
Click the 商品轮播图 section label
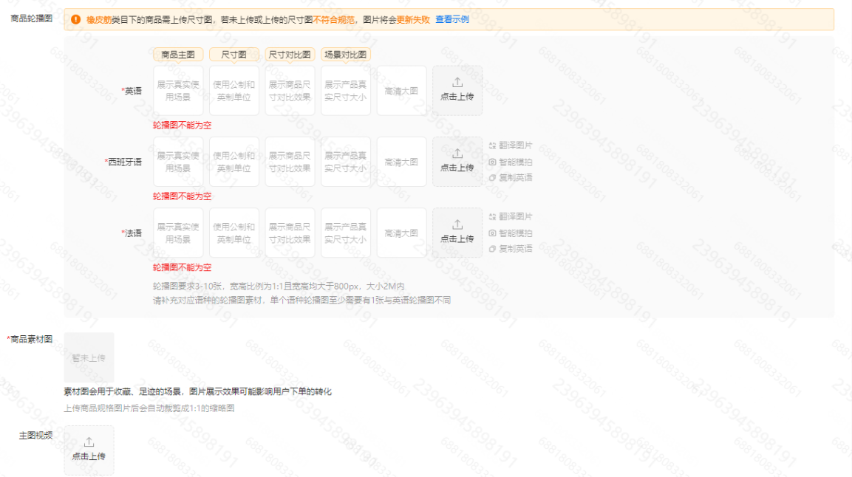(32, 18)
